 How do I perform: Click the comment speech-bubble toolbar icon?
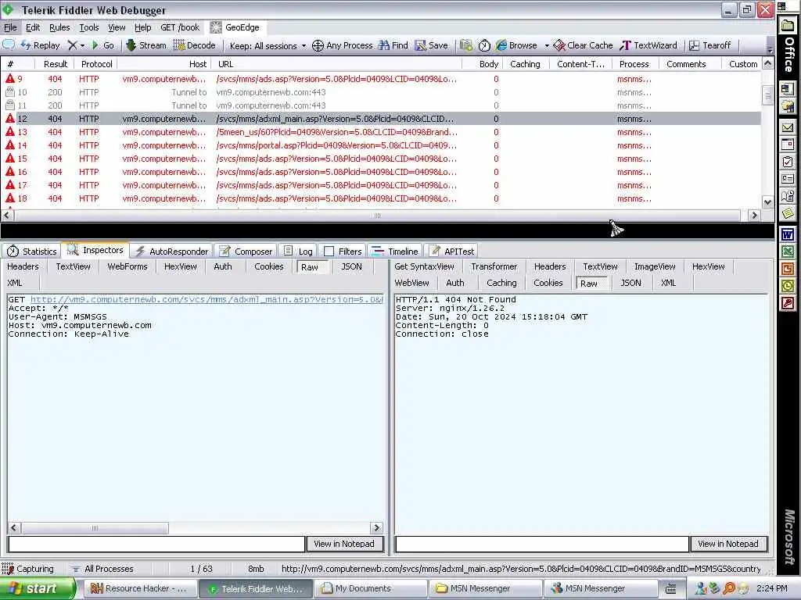(9, 45)
